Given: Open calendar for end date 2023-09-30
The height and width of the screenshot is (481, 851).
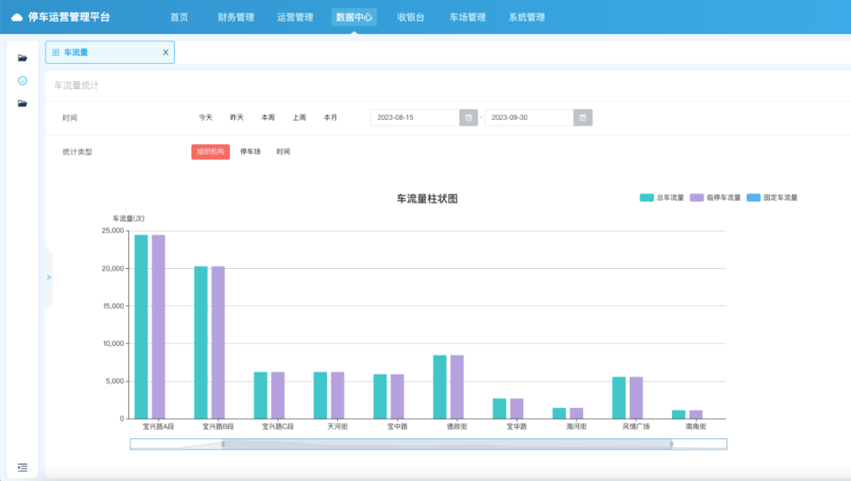Looking at the screenshot, I should [582, 117].
